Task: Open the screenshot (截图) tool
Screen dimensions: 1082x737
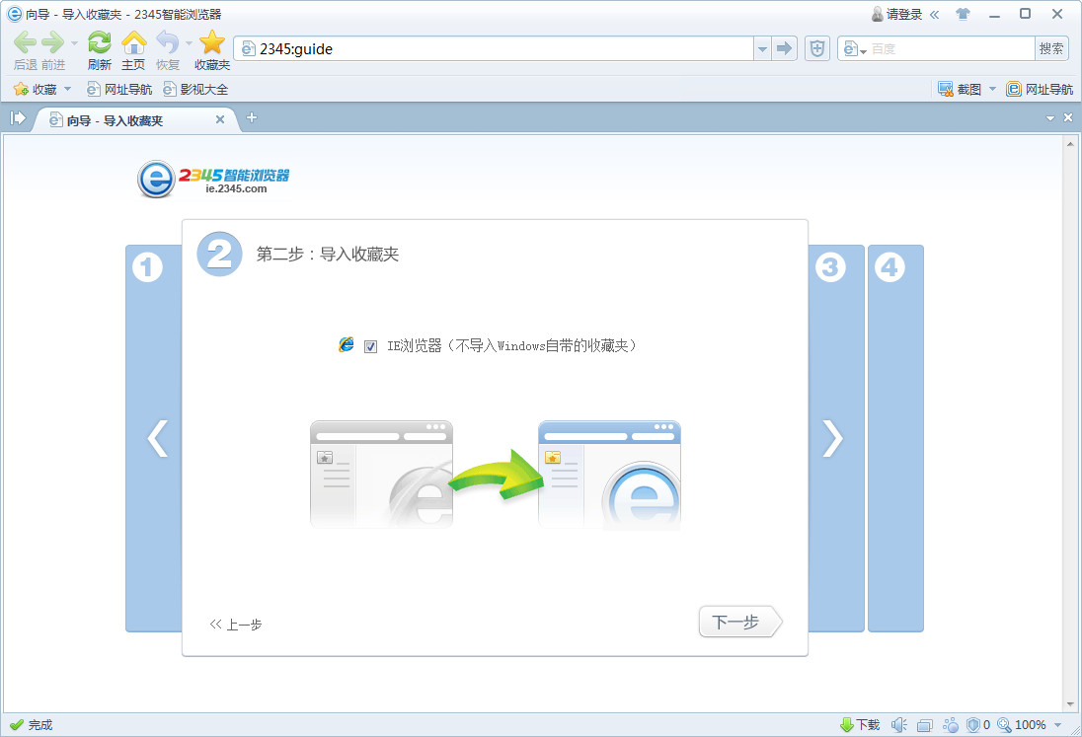Action: coord(960,89)
